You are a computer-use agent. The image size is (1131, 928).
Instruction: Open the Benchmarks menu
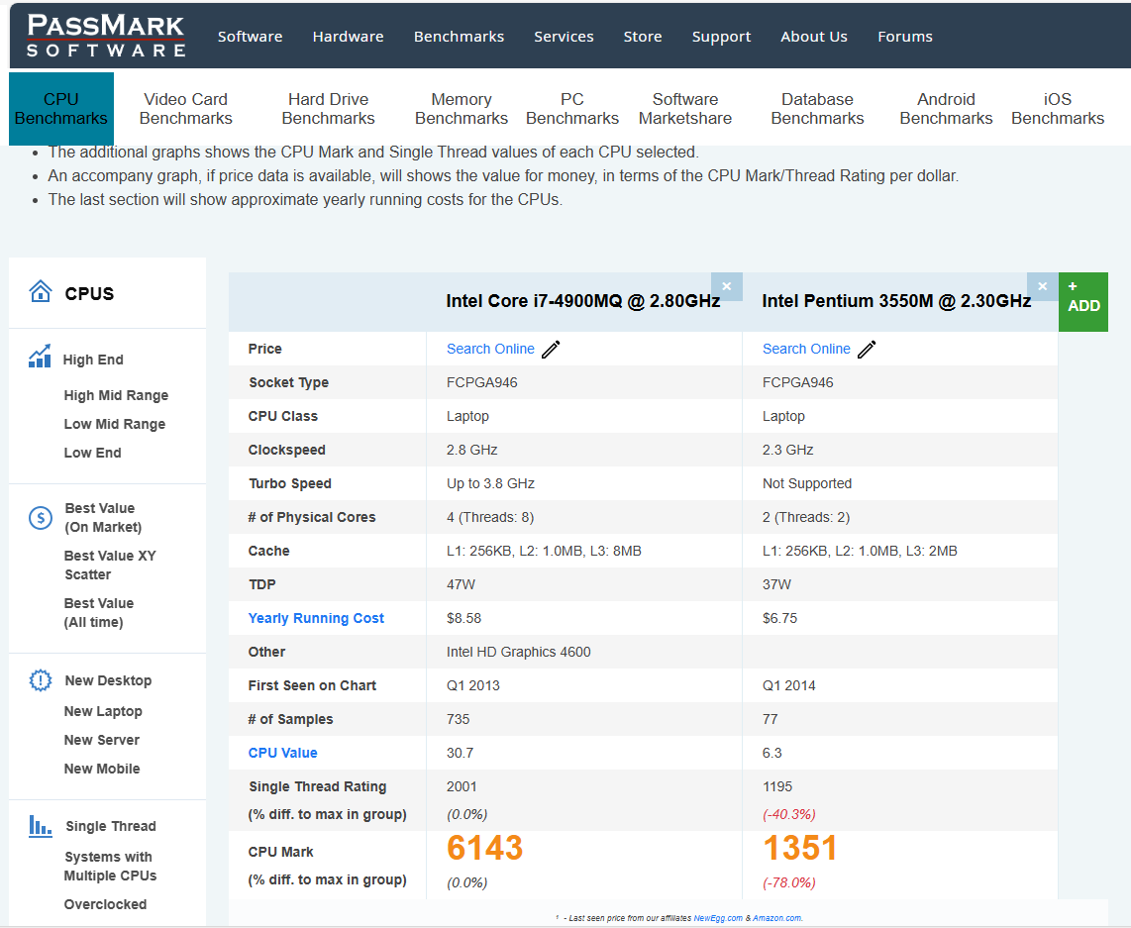459,37
